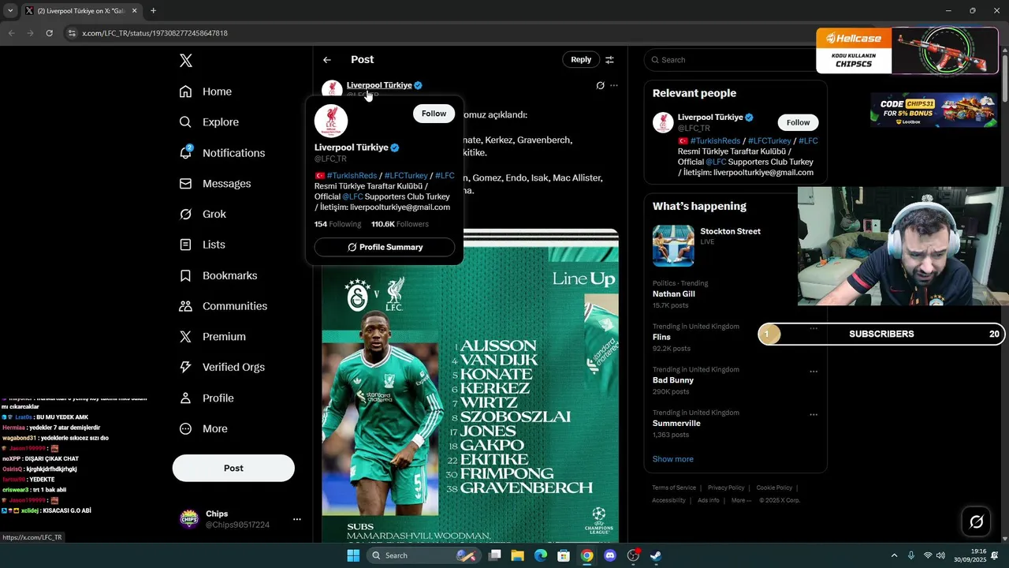This screenshot has width=1009, height=568.
Task: Open the Terms of Service link
Action: [x=674, y=488]
